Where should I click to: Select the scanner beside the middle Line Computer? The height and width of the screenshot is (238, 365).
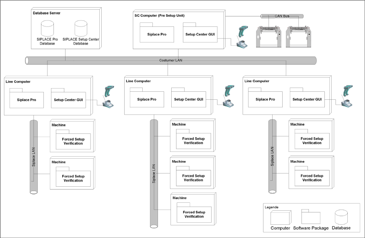tap(229, 96)
